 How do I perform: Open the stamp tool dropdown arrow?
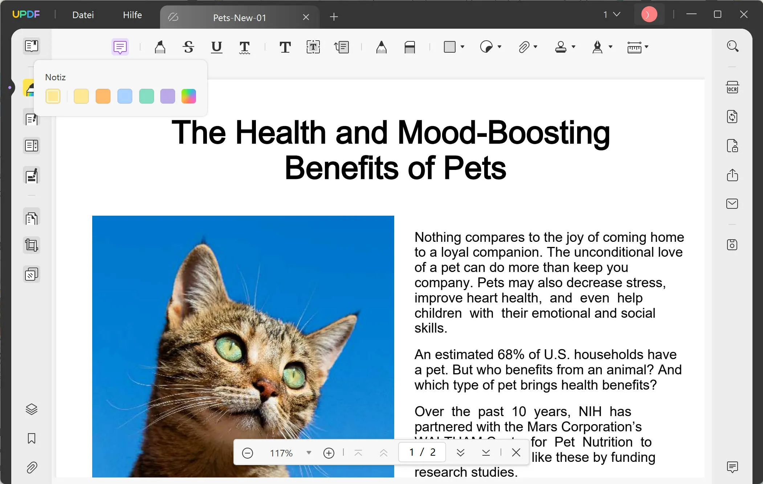[574, 47]
